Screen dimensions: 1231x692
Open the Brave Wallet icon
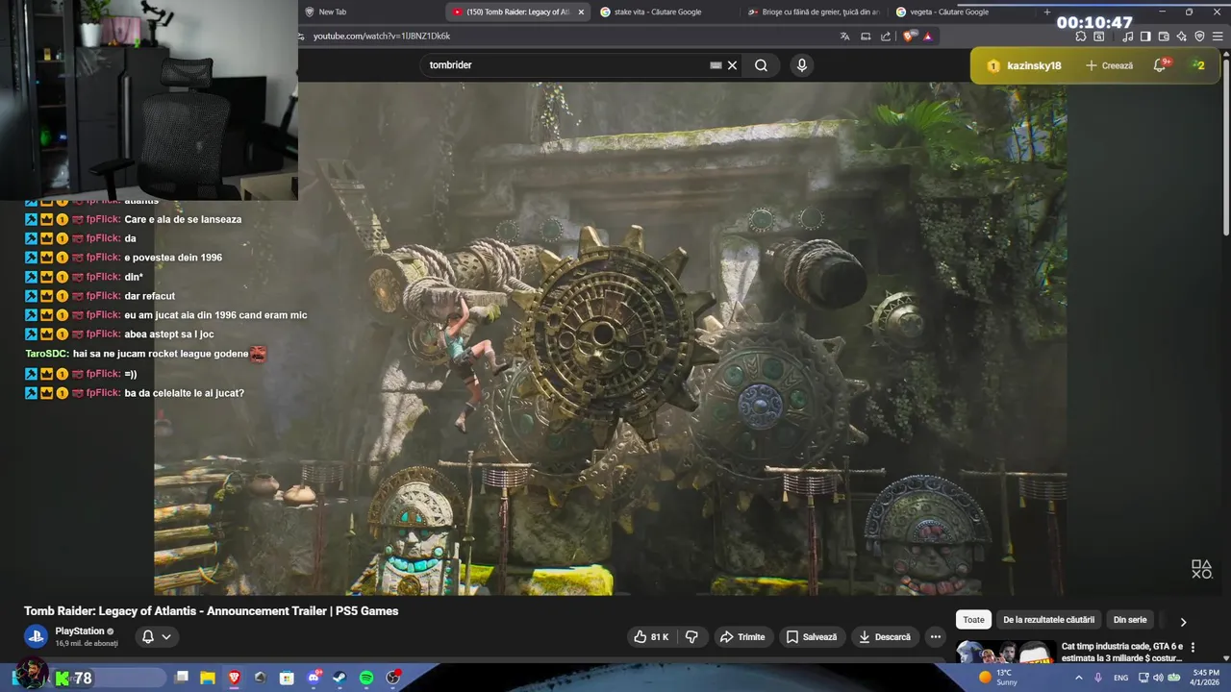coord(1164,37)
